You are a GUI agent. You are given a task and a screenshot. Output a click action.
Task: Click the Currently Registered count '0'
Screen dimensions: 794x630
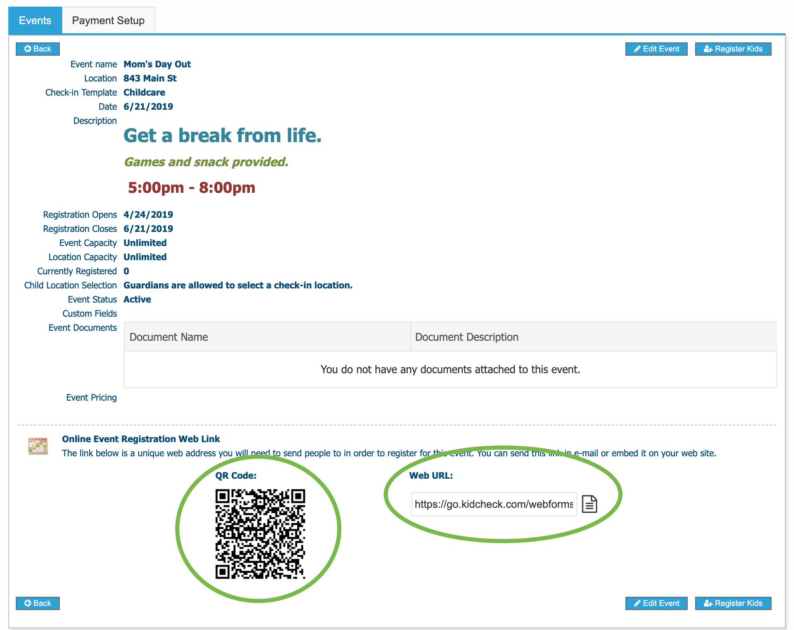point(126,271)
